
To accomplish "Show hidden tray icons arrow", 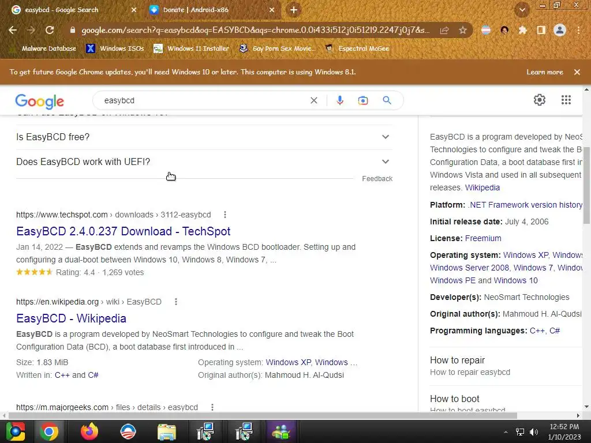I will click(x=506, y=432).
